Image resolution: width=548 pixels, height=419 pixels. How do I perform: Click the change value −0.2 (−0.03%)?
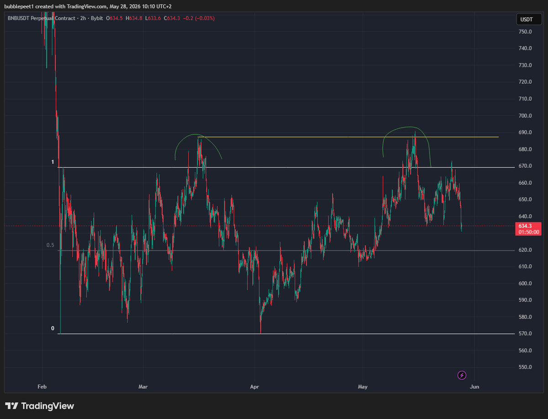[199, 18]
